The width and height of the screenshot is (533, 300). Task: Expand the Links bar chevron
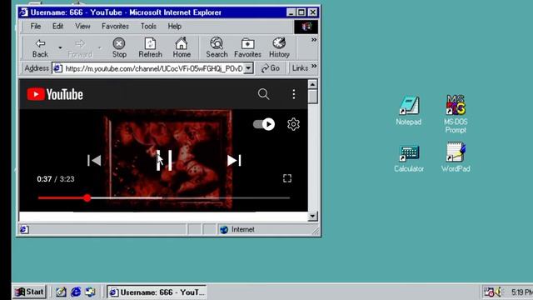tap(314, 66)
